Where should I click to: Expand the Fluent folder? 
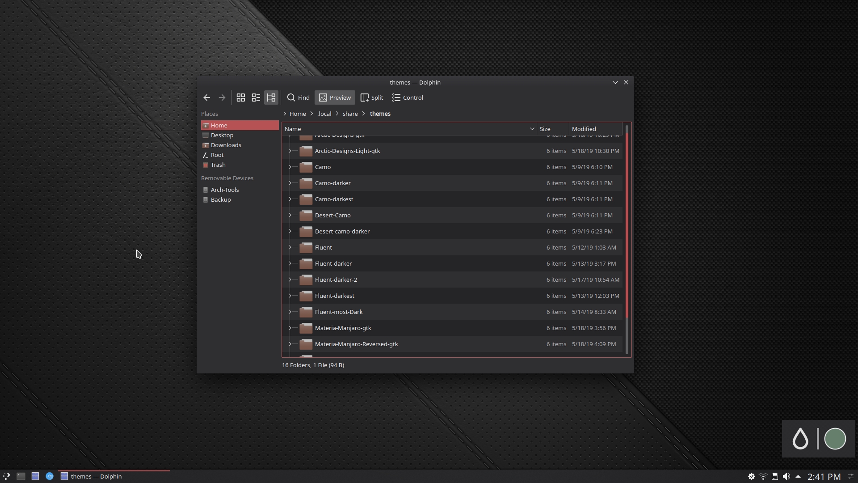(x=290, y=247)
